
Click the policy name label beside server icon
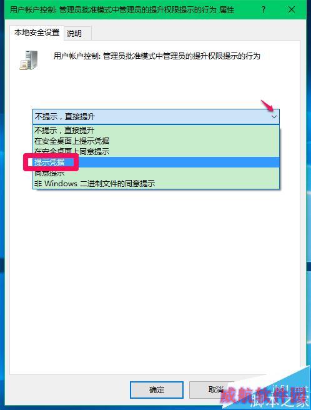(157, 56)
